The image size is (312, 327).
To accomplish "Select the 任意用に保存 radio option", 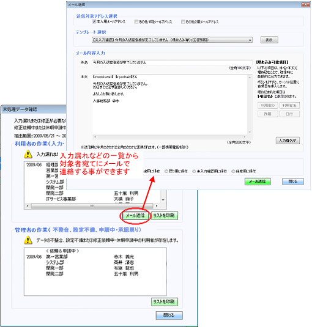I will (233, 171).
